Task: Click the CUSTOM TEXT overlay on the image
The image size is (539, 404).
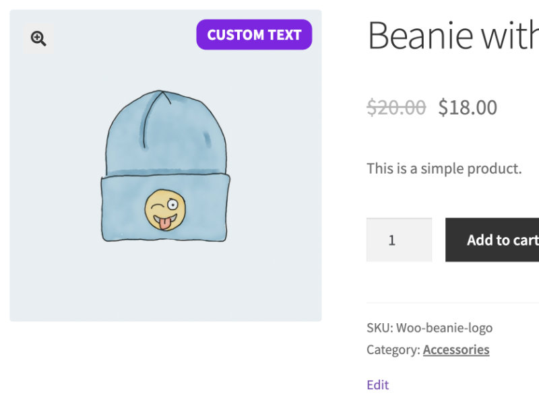Action: [254, 34]
